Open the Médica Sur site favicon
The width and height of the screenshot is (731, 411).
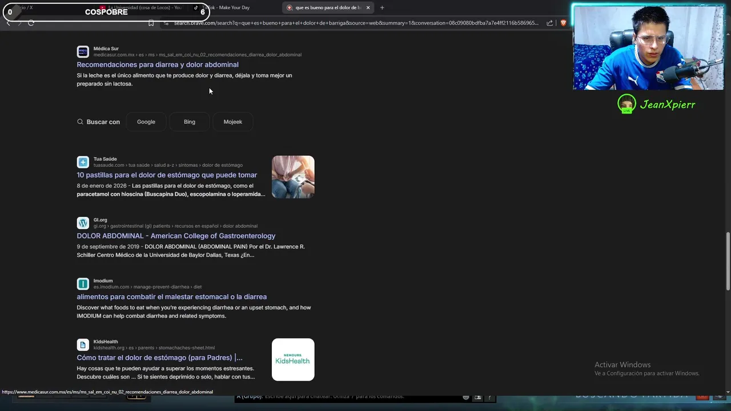click(83, 51)
